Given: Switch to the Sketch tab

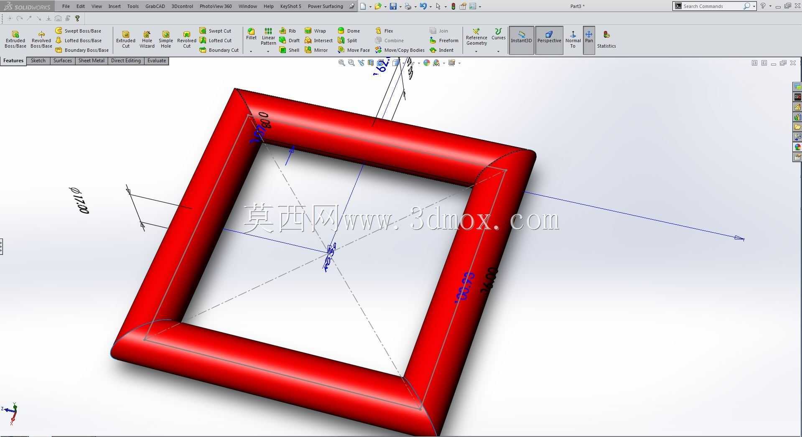Looking at the screenshot, I should [38, 61].
